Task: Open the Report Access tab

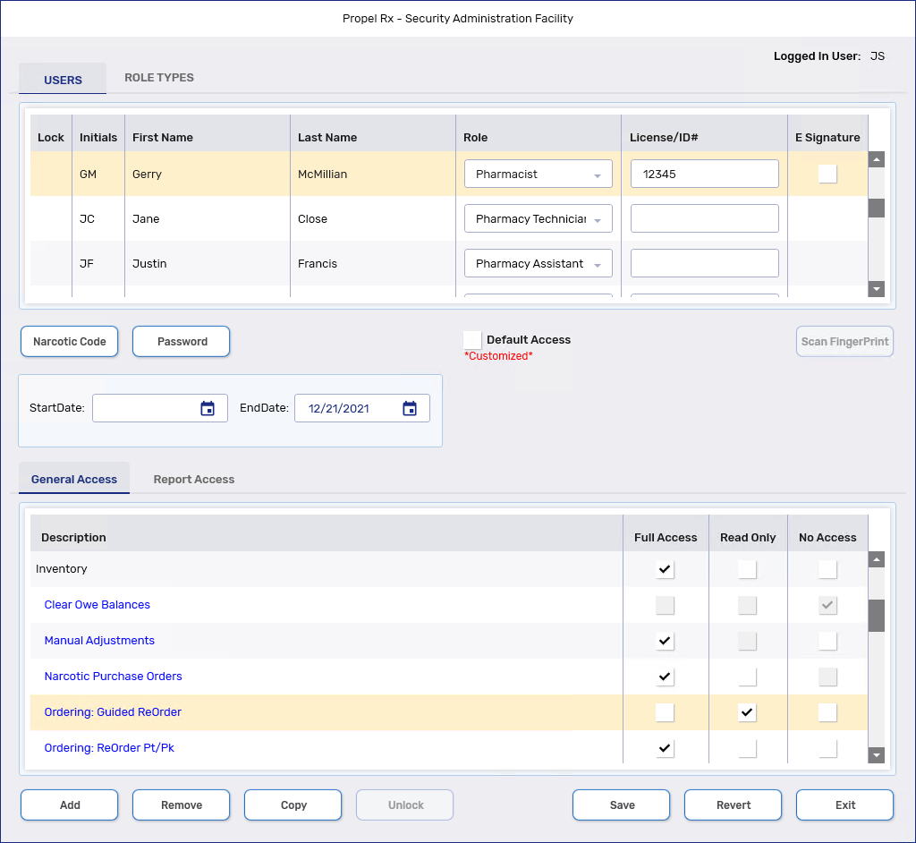Action: coord(194,480)
